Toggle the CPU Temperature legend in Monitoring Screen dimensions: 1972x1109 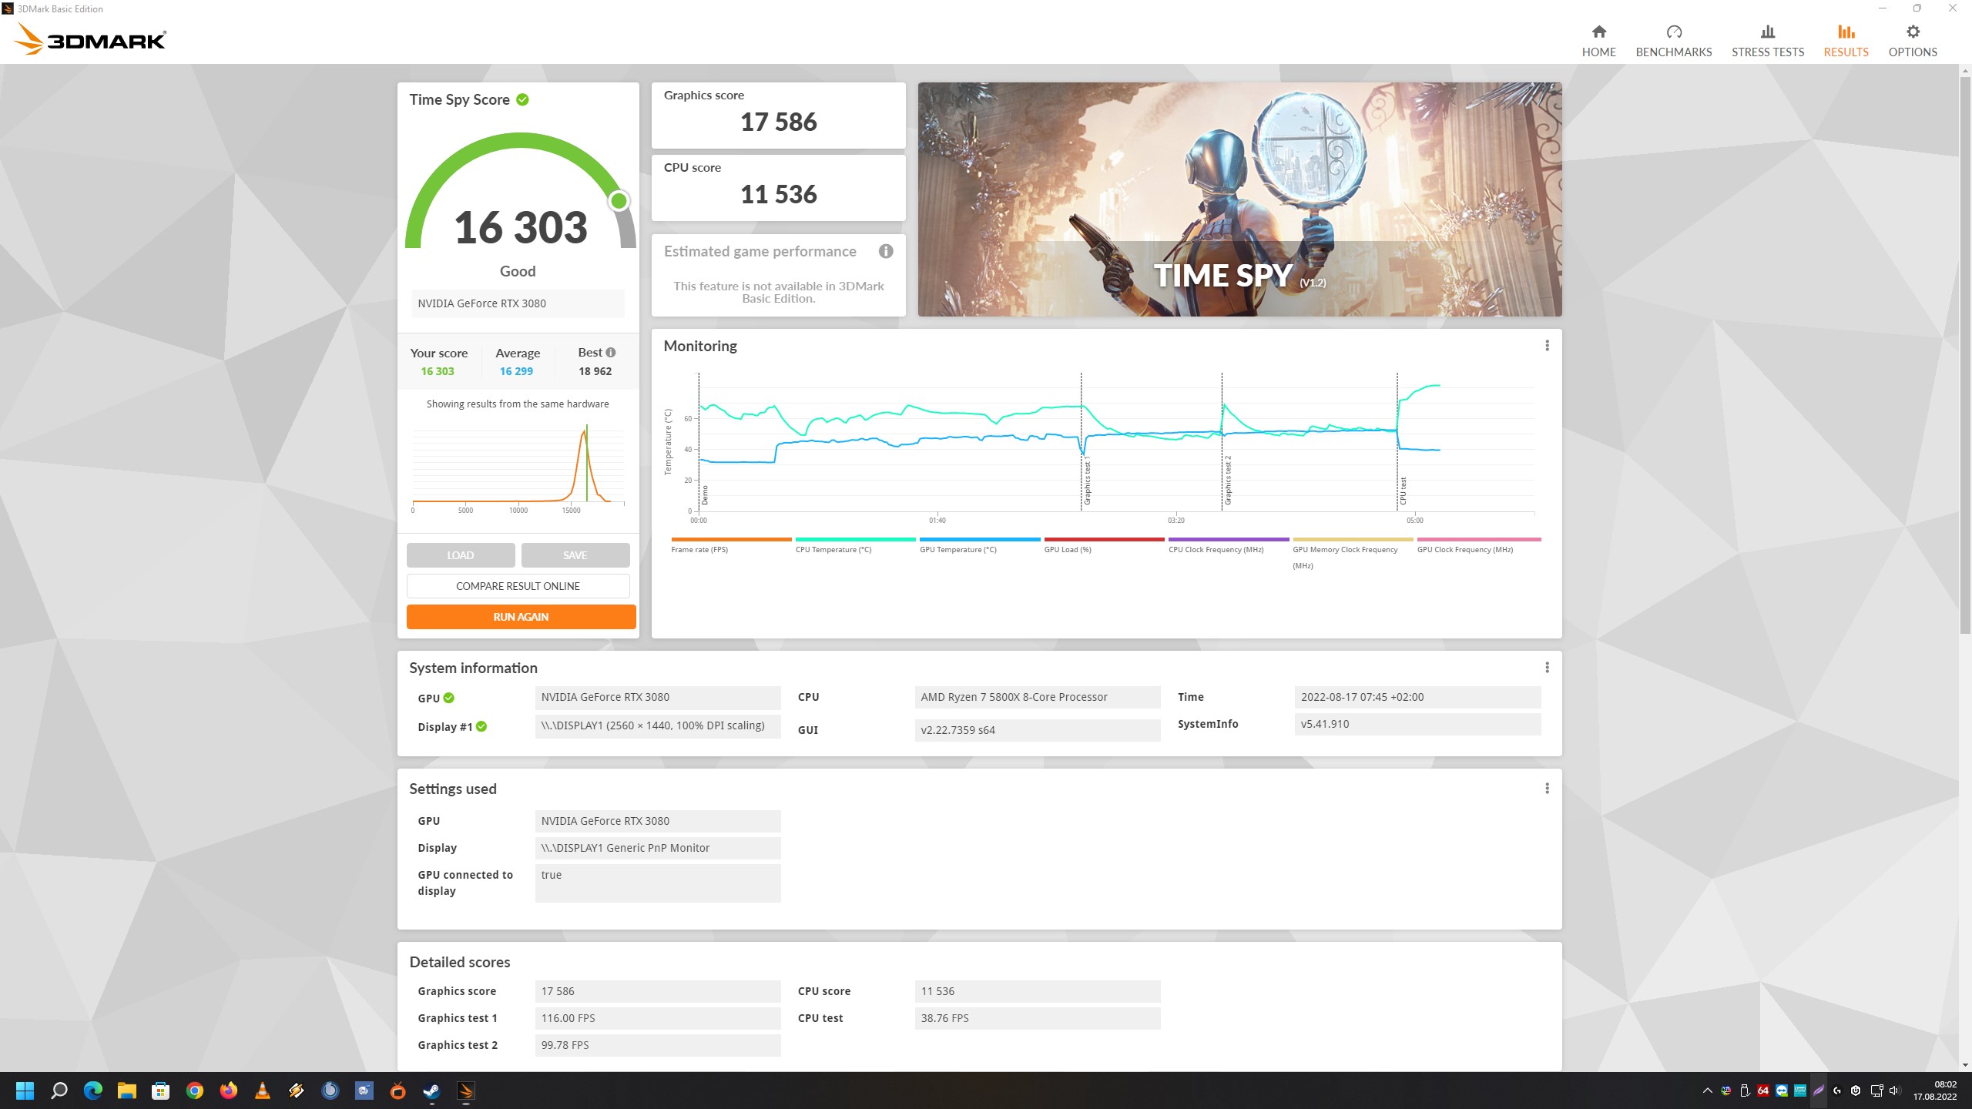[833, 549]
